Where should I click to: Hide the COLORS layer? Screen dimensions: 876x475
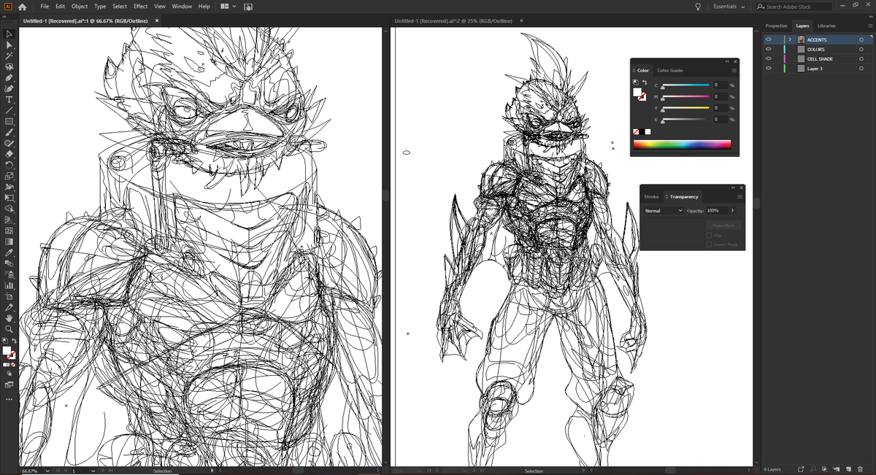769,49
